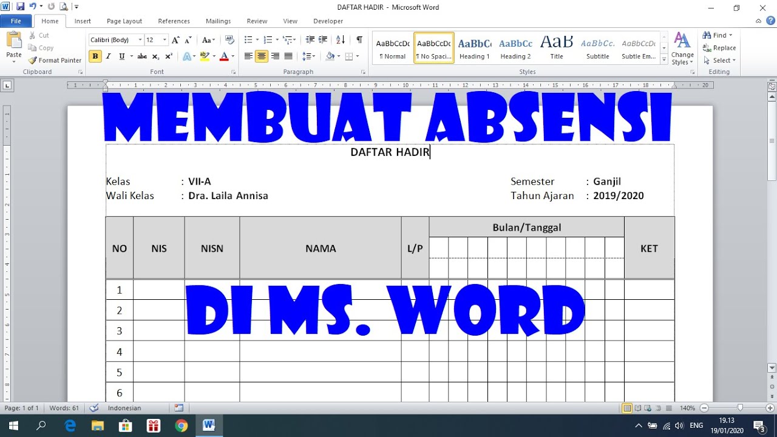Increase paragraph indent
777x437 pixels.
click(x=324, y=40)
